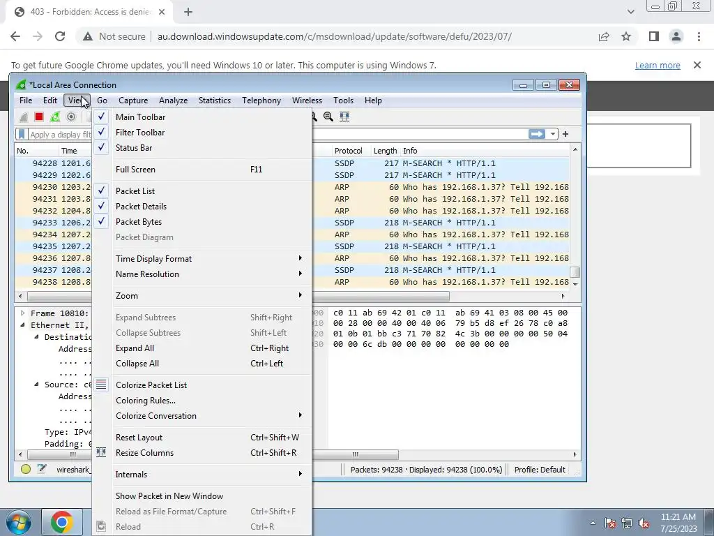Open Chrome profile avatar

pyautogui.click(x=676, y=36)
